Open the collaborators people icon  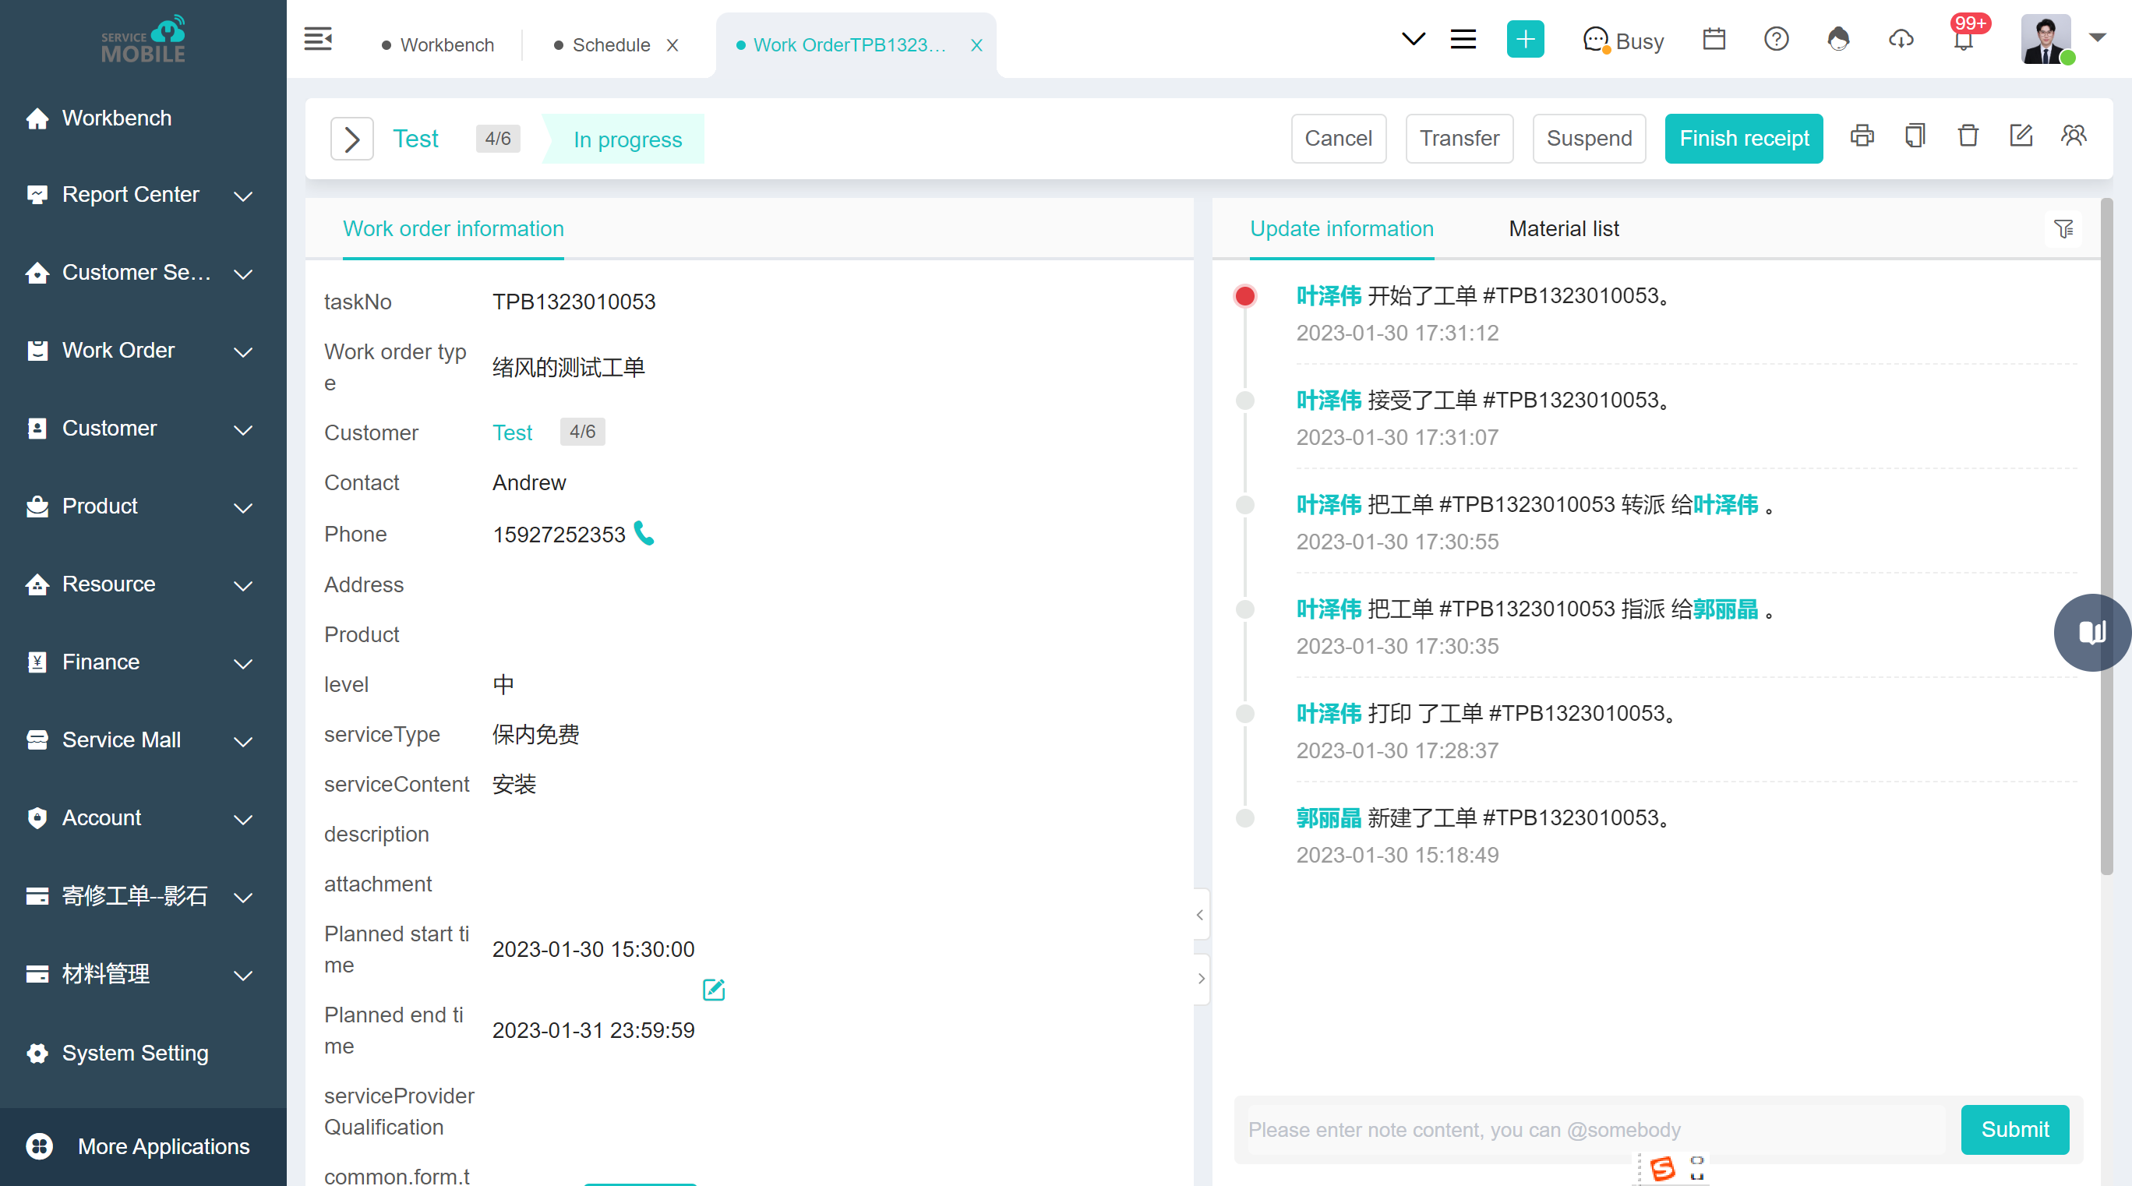pyautogui.click(x=2074, y=136)
